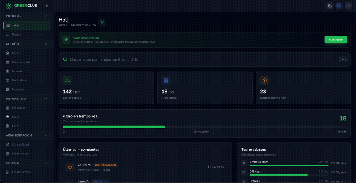
Task: Click the Aforo en tiempo real progress bar
Action: (205, 127)
